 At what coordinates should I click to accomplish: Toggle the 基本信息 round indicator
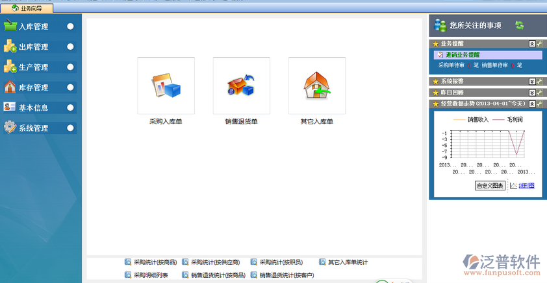70,108
